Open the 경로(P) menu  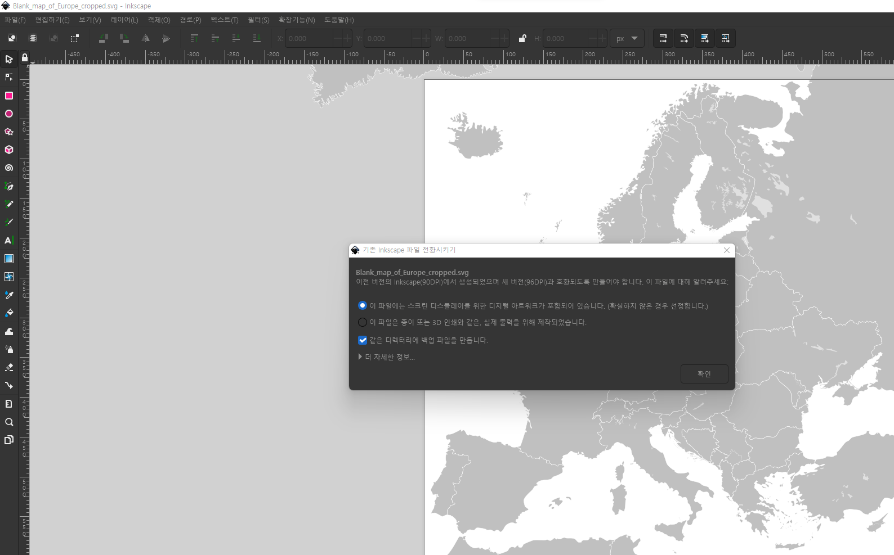[190, 20]
